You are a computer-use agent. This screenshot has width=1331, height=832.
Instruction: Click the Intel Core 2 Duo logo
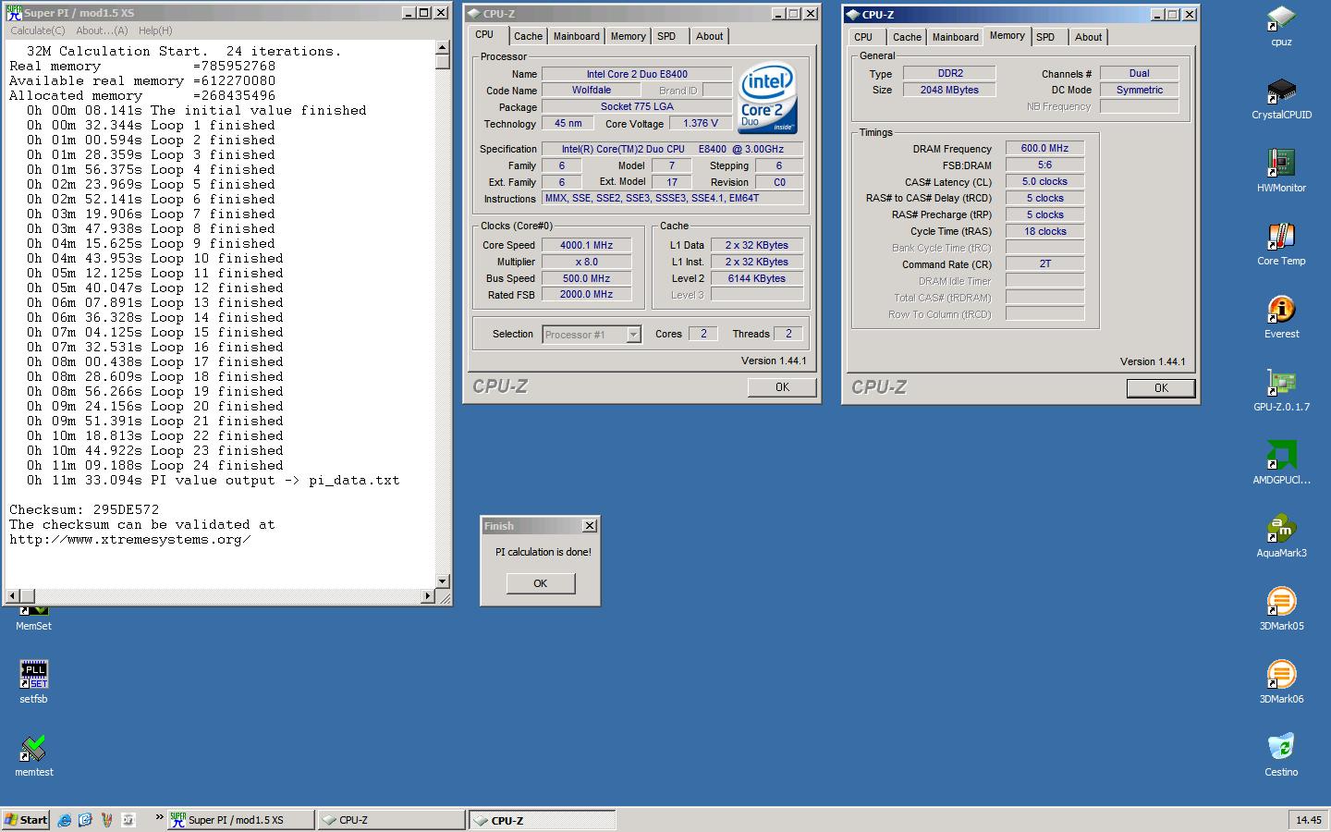[x=767, y=99]
